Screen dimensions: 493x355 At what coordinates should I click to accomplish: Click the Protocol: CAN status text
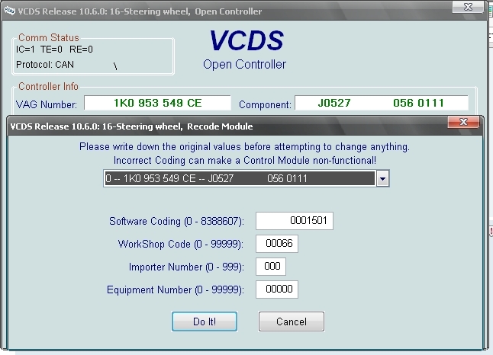[x=45, y=65]
